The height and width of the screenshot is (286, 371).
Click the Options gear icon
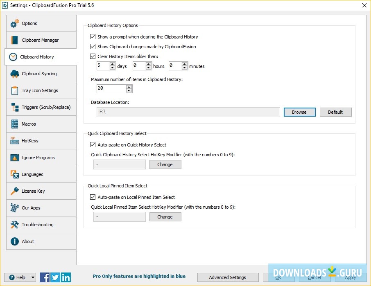pyautogui.click(x=15, y=23)
